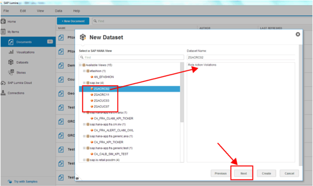The height and width of the screenshot is (186, 313).
Task: Close the New Dataset dialog
Action: pyautogui.click(x=297, y=34)
